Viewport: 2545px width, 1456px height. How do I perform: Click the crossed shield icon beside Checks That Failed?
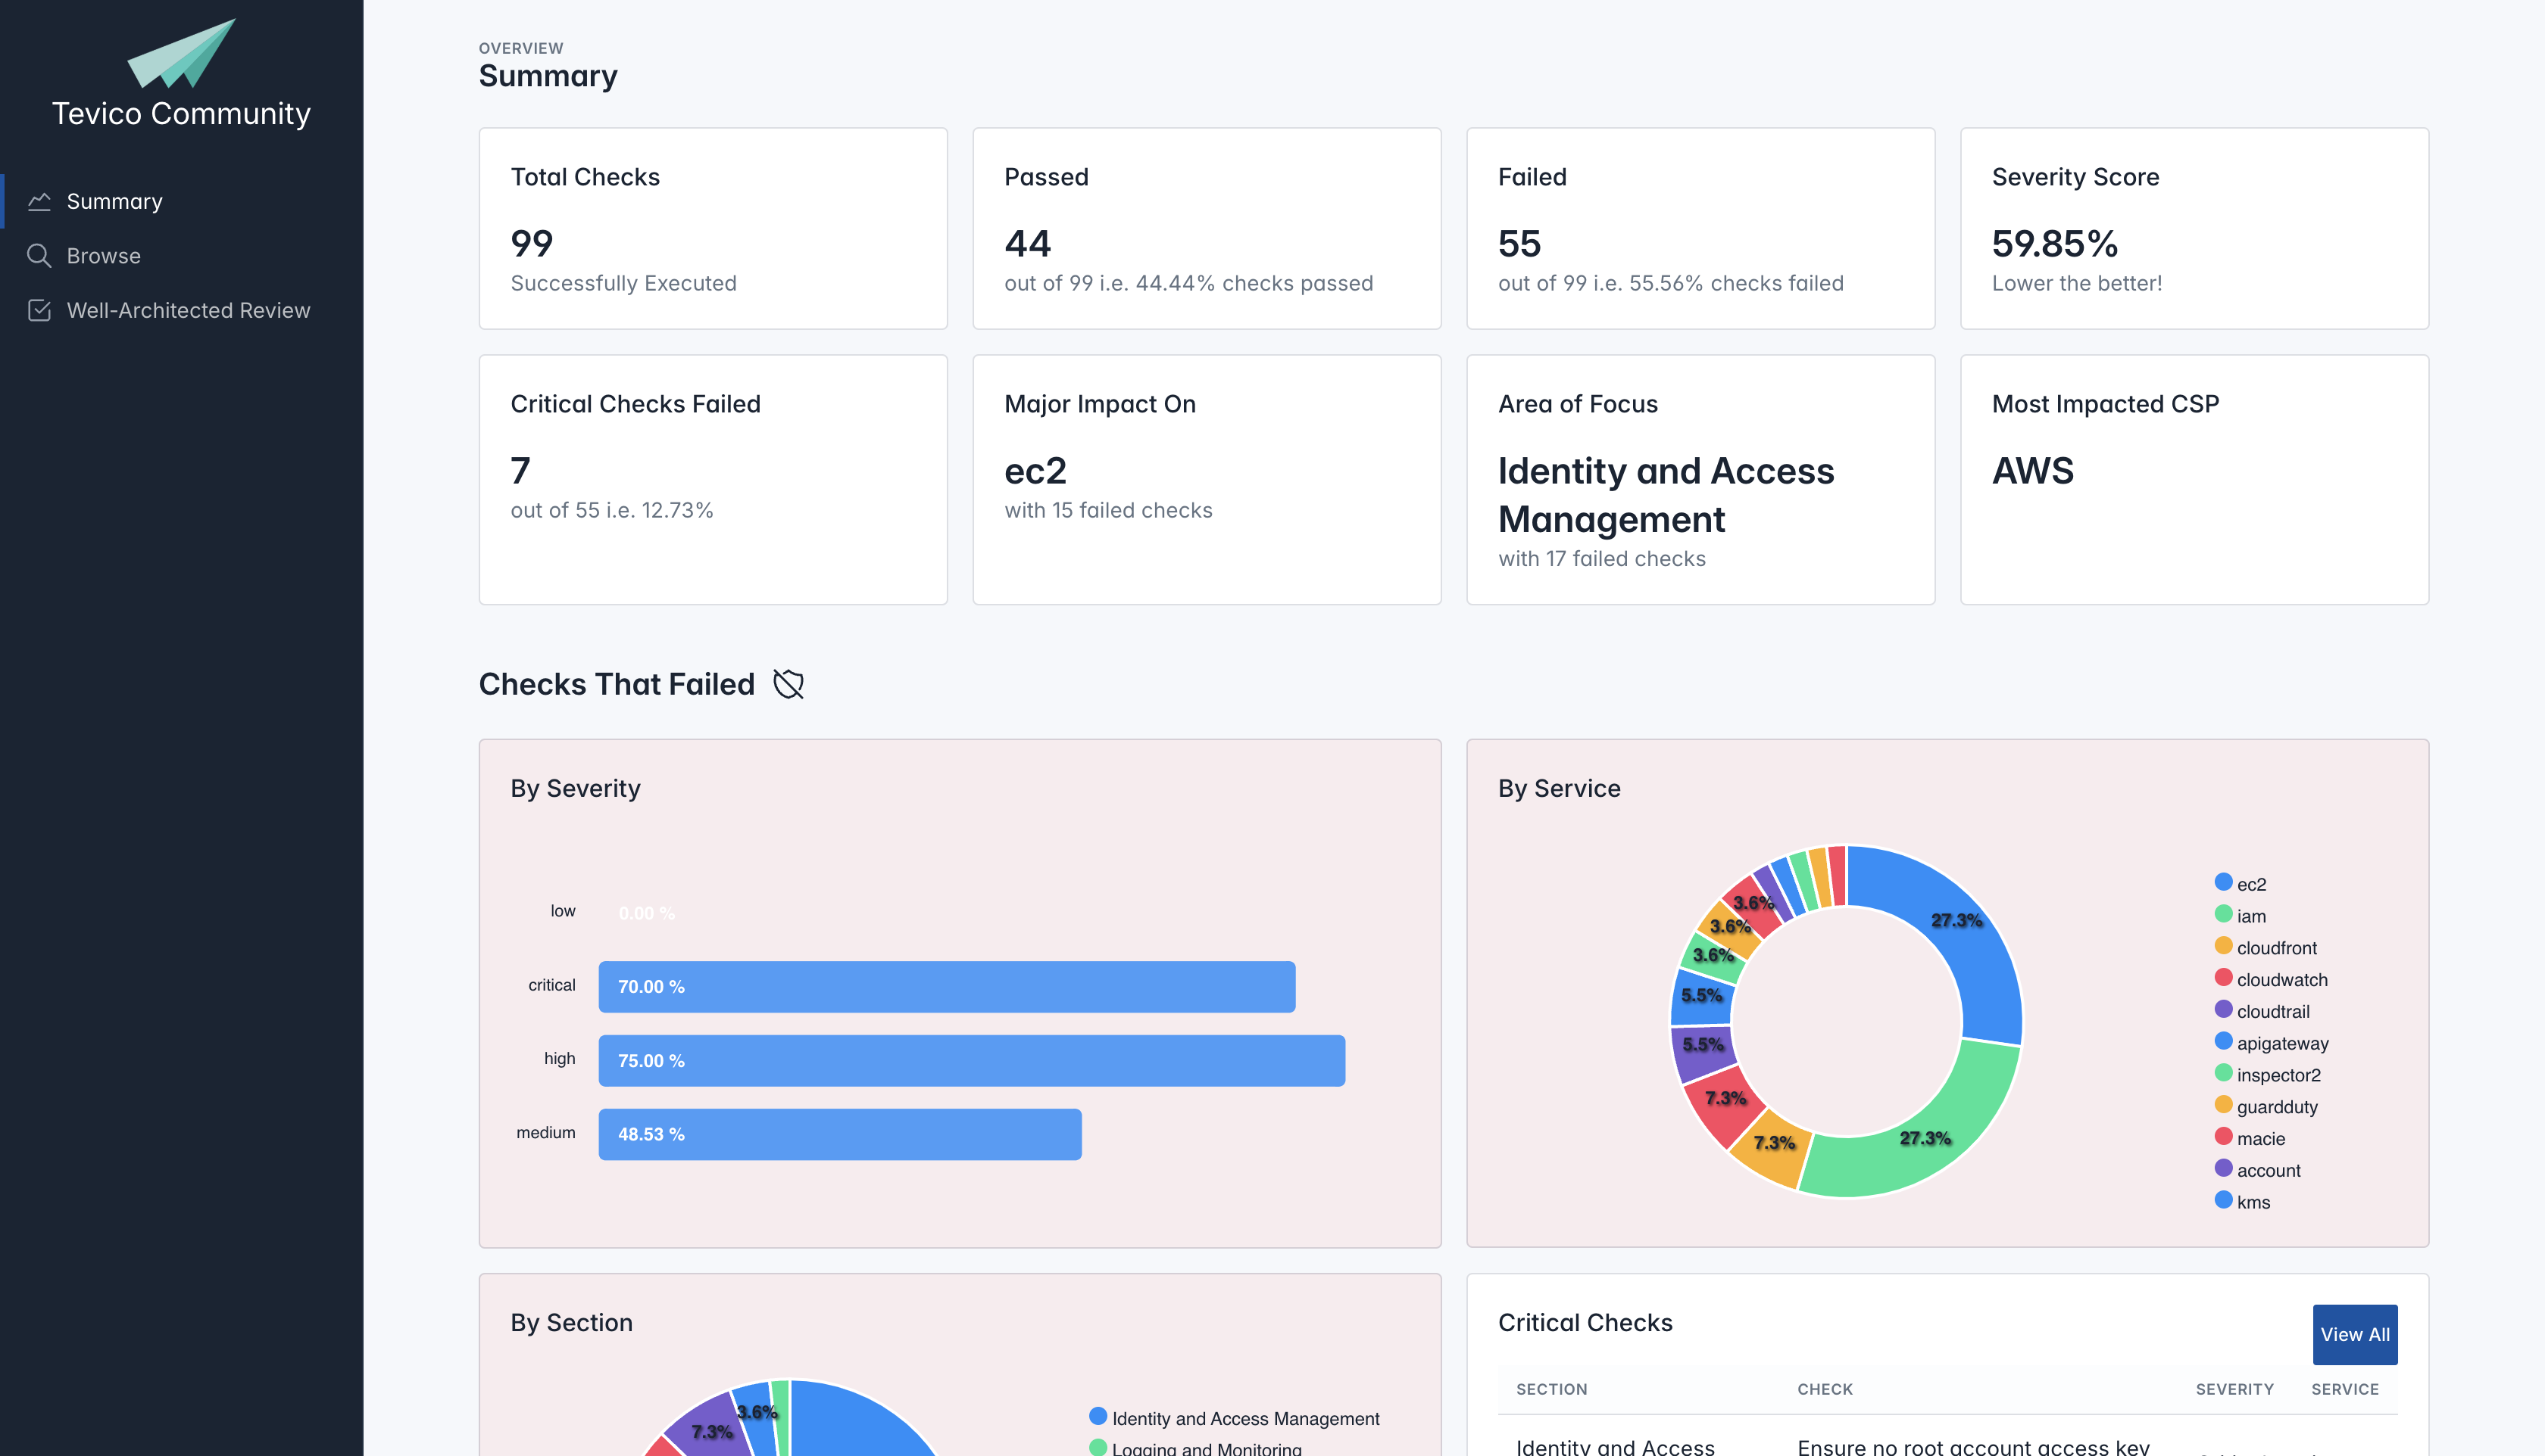coord(788,685)
